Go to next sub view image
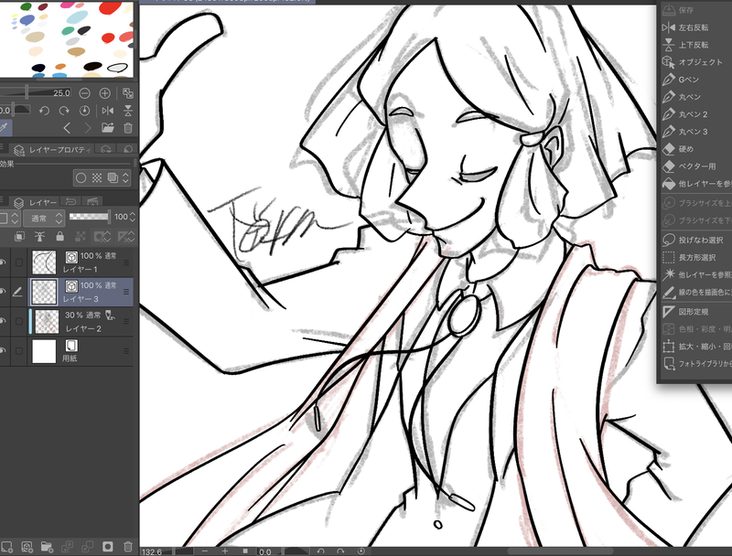The image size is (732, 556). pyautogui.click(x=87, y=128)
